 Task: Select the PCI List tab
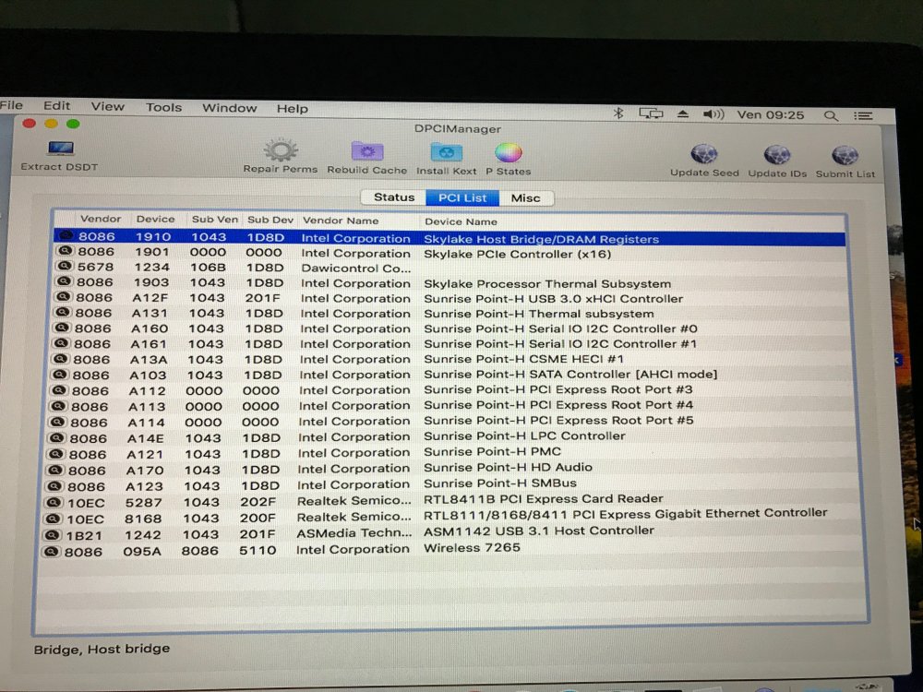coord(462,197)
